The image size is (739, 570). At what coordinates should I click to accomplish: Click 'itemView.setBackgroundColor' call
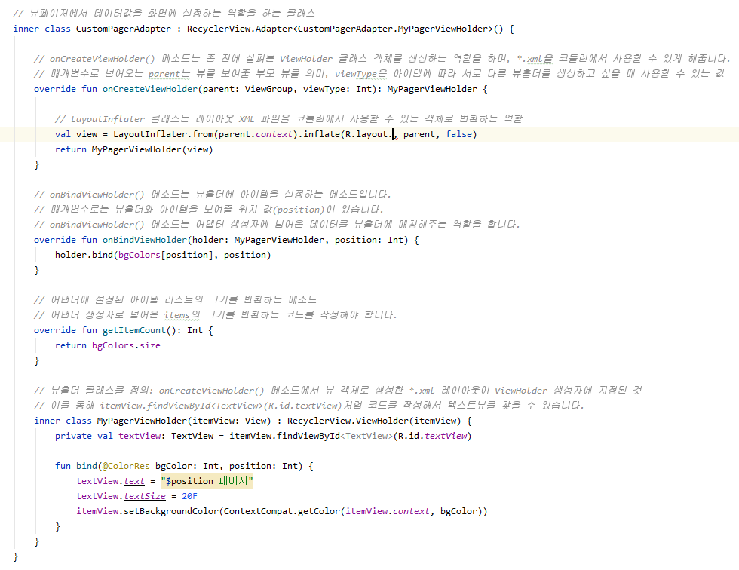147,511
